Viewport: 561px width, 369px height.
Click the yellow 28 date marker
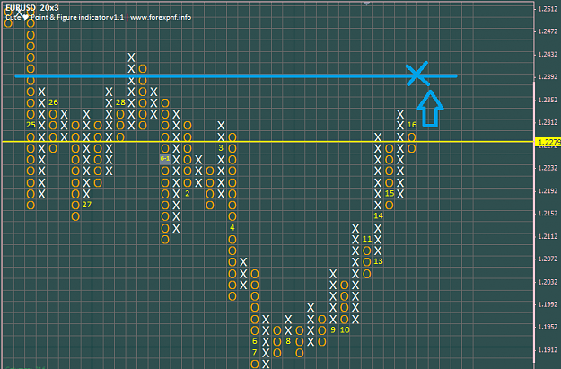click(x=120, y=102)
